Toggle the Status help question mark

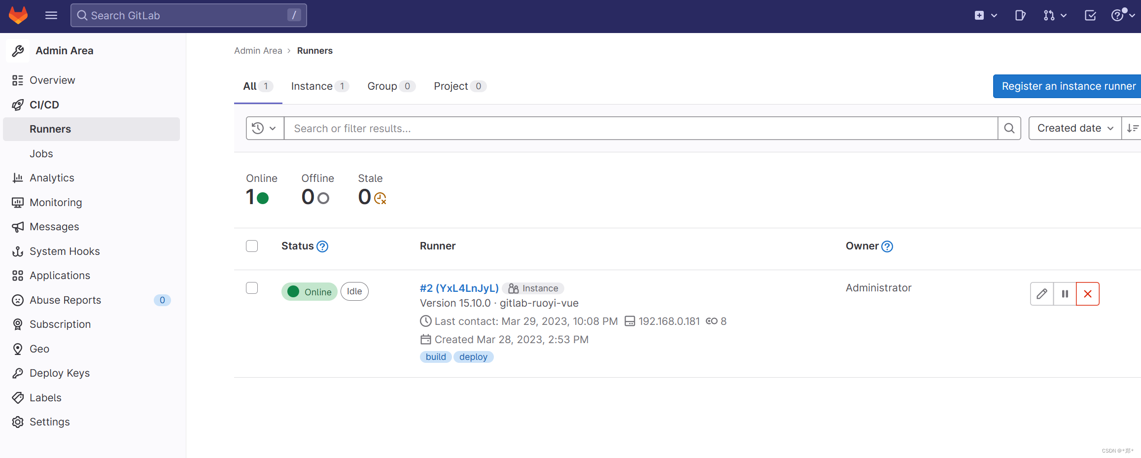pyautogui.click(x=322, y=246)
